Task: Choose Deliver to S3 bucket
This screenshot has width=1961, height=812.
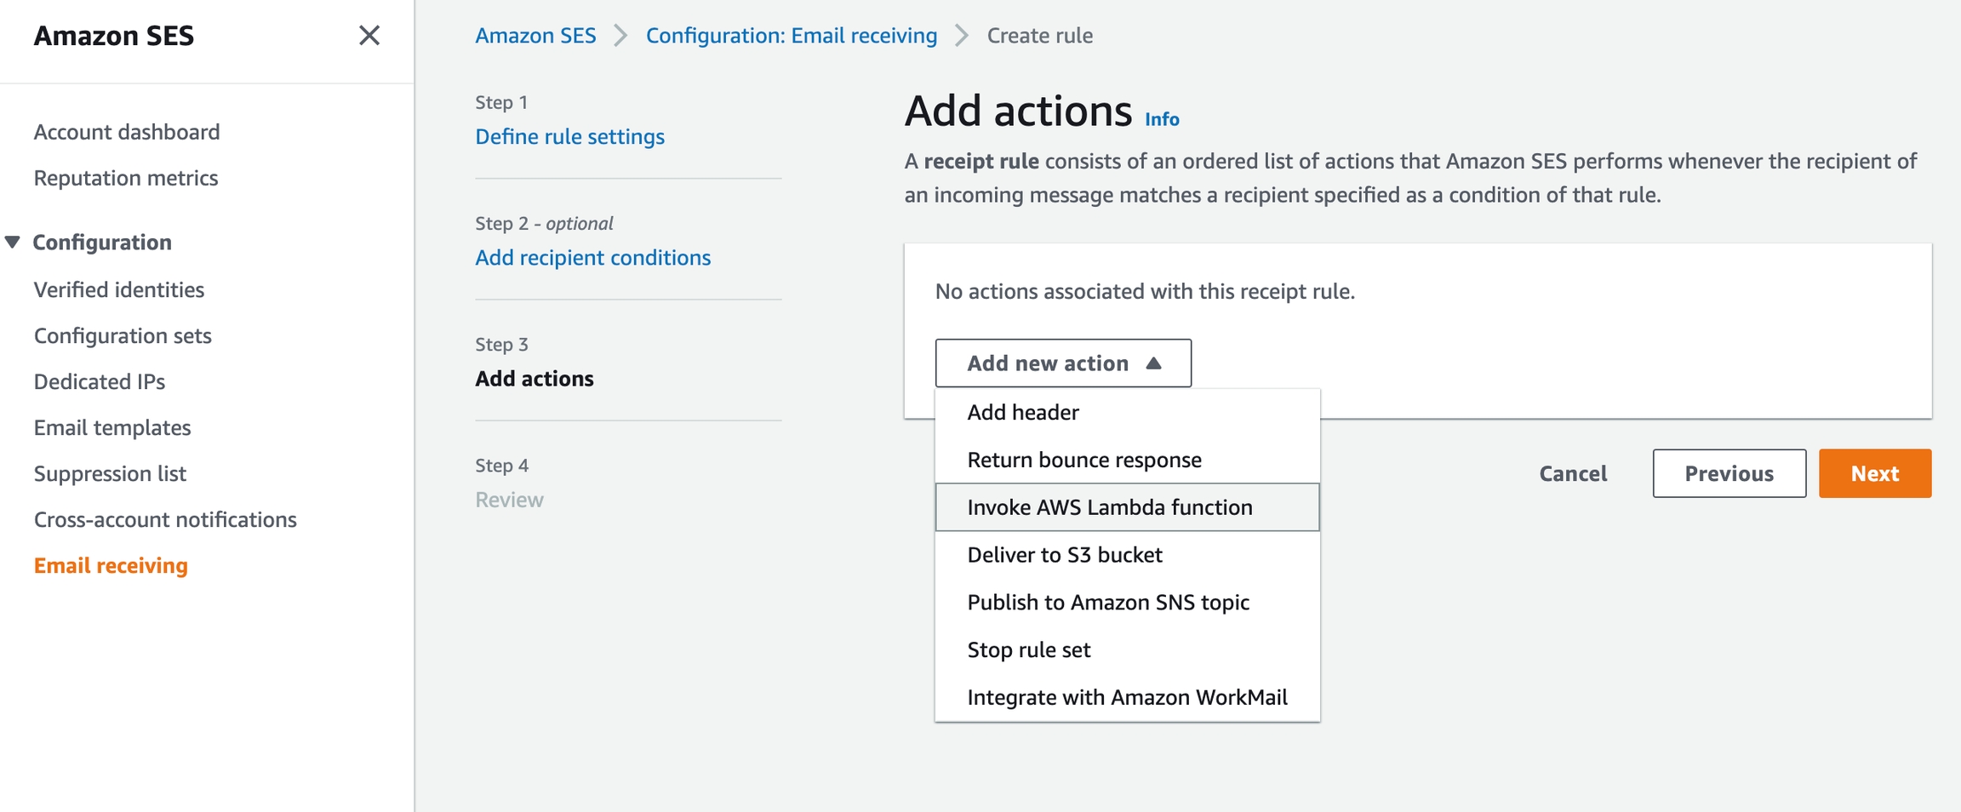Action: (1065, 556)
